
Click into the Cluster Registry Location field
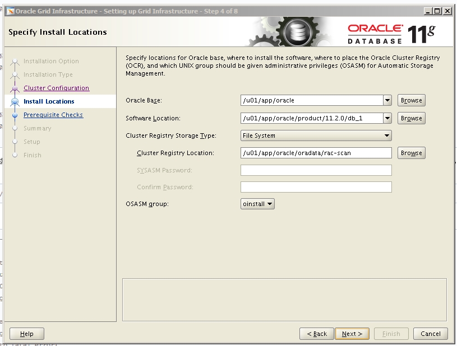[316, 153]
